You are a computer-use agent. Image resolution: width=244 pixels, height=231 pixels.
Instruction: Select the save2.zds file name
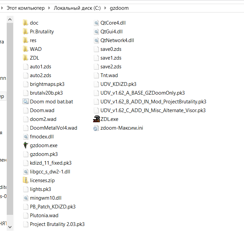[111, 67]
